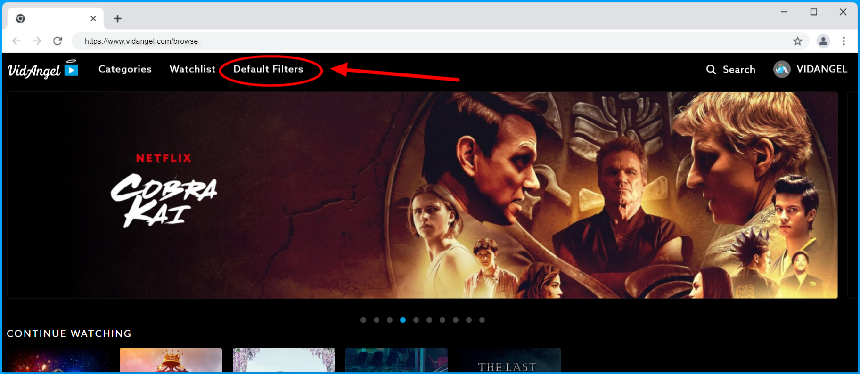Open the Cobra Kai featured banner
Image resolution: width=860 pixels, height=374 pixels.
click(422, 195)
